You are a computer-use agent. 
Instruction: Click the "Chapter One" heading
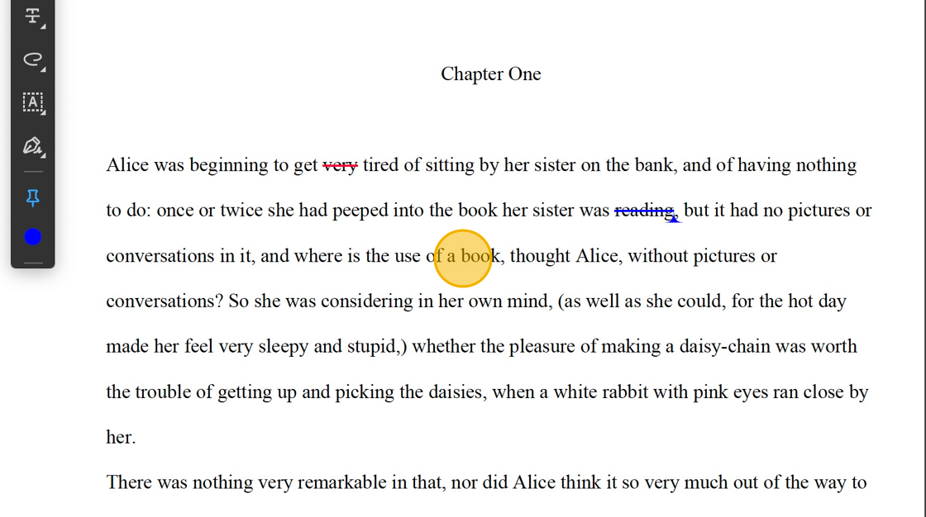pos(491,74)
